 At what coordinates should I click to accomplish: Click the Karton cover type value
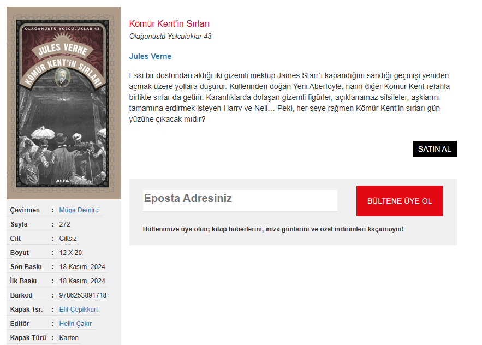point(69,337)
